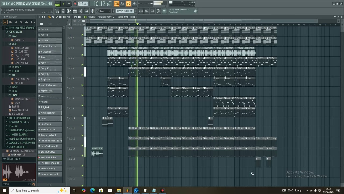Stop playback with the stop button
The height and width of the screenshot is (194, 344).
pos(69,4)
